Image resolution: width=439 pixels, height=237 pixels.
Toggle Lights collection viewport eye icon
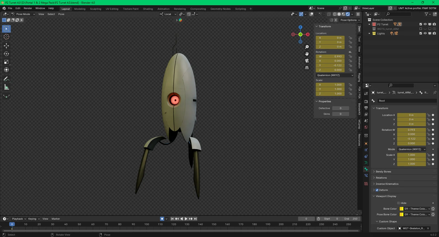(x=425, y=33)
